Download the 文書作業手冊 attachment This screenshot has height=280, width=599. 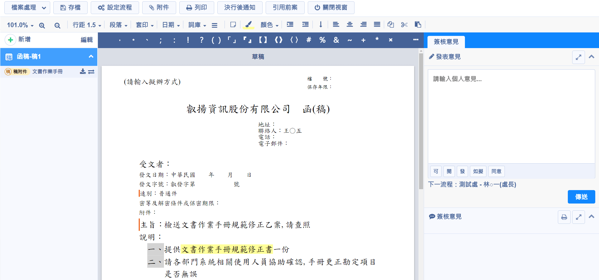83,71
